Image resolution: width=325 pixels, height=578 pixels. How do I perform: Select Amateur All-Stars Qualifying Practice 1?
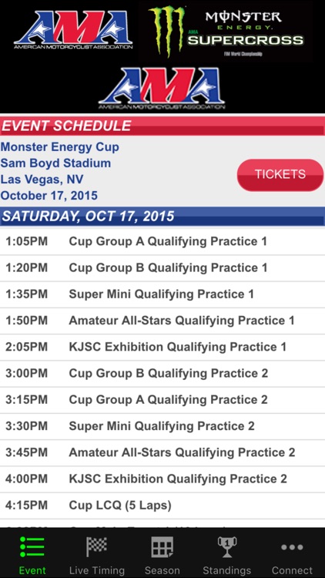tap(162, 321)
